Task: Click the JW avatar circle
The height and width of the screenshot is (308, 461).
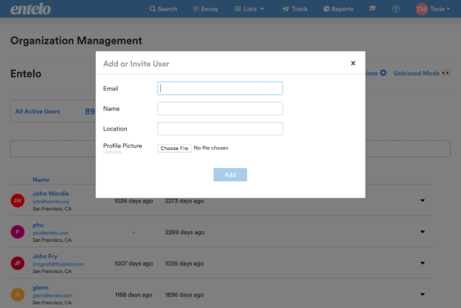Action: (17, 201)
